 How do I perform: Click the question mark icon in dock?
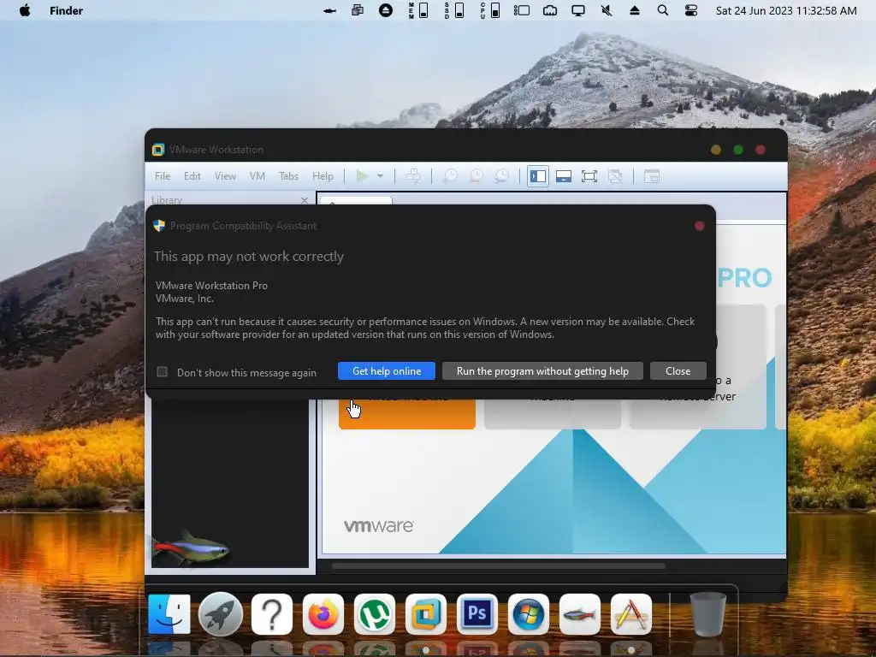point(271,614)
